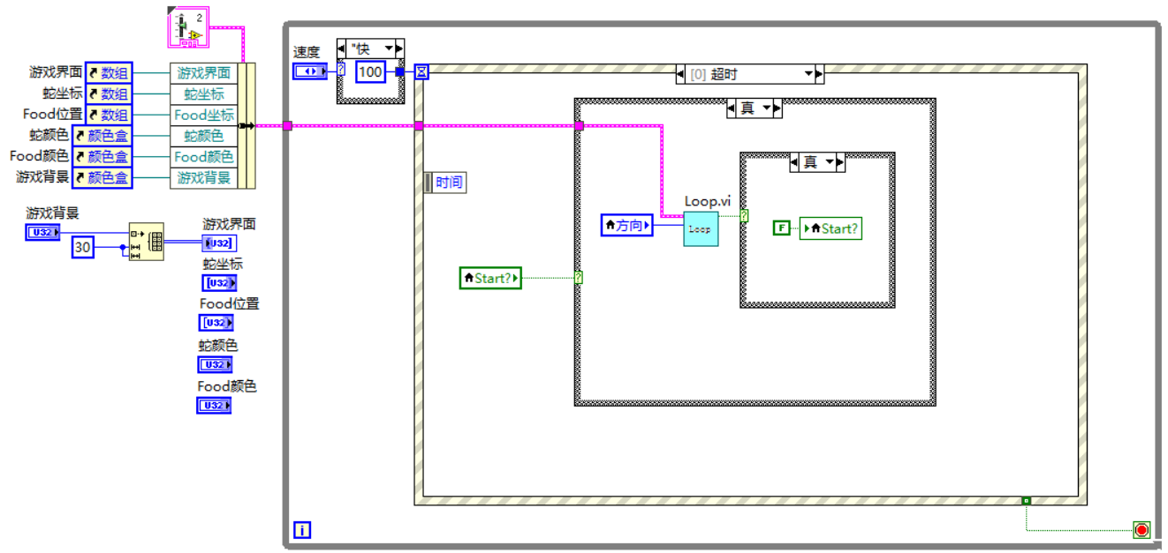The image size is (1168, 553).
Task: Click the Food颜色 颜色盒 reference node
Action: pos(102,157)
